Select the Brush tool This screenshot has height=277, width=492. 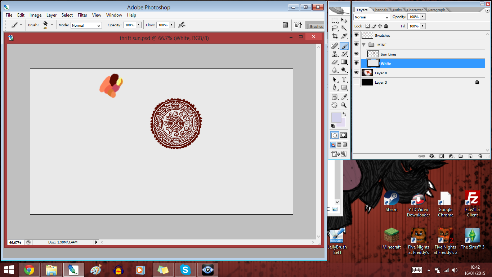(x=344, y=46)
